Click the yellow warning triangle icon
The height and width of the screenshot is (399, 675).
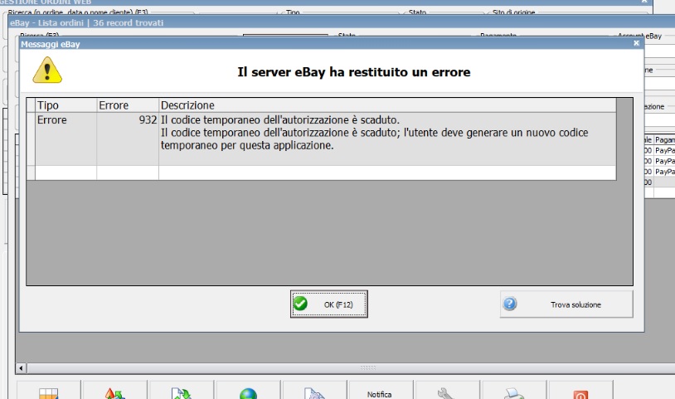[47, 71]
